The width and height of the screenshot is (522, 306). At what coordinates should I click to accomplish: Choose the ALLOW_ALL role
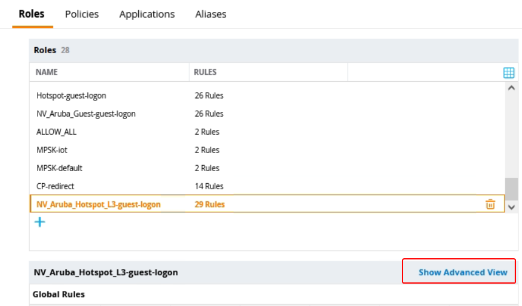(x=56, y=132)
